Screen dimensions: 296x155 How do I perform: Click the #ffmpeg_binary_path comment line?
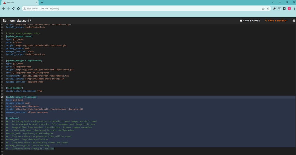point(28,145)
